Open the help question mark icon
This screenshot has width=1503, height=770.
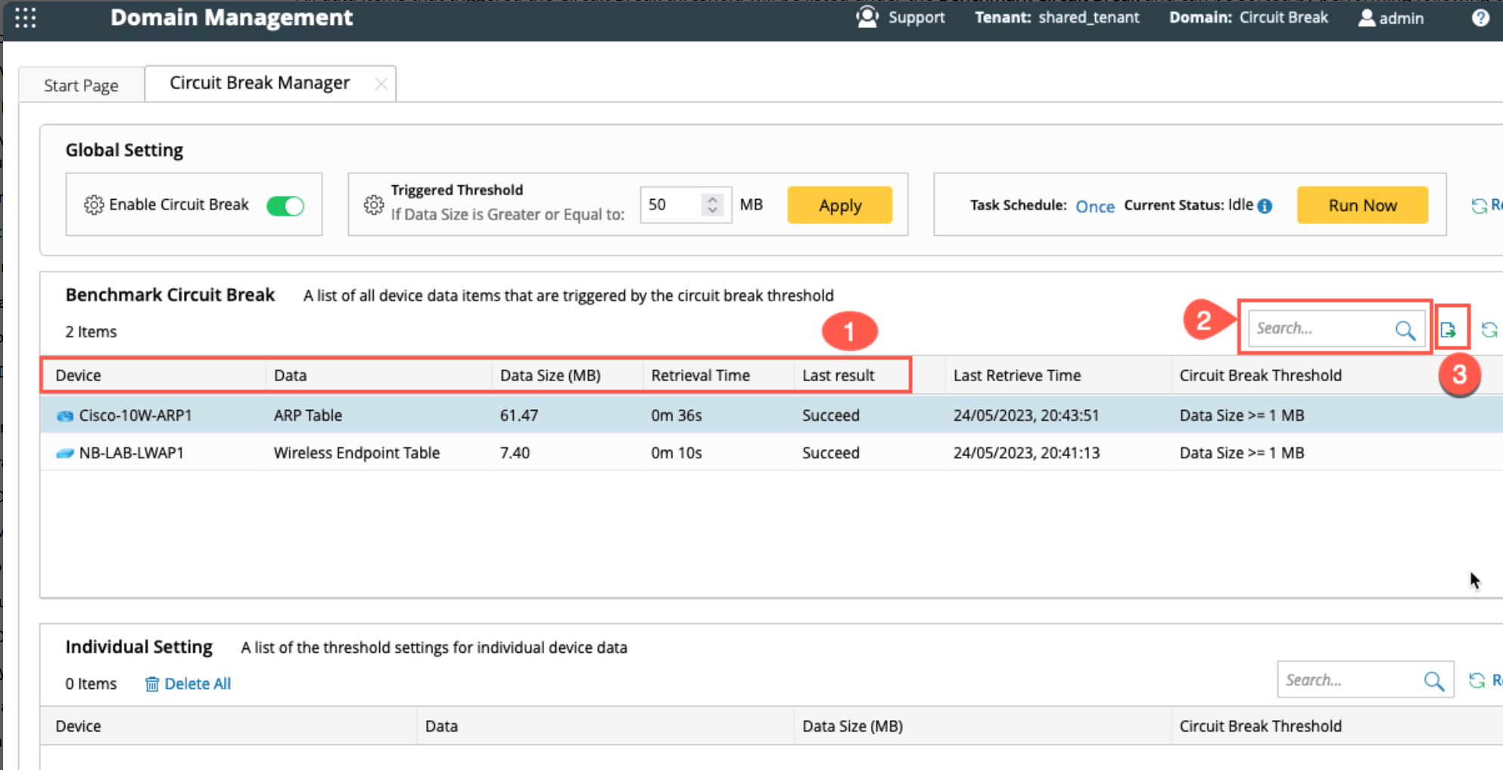(1480, 18)
